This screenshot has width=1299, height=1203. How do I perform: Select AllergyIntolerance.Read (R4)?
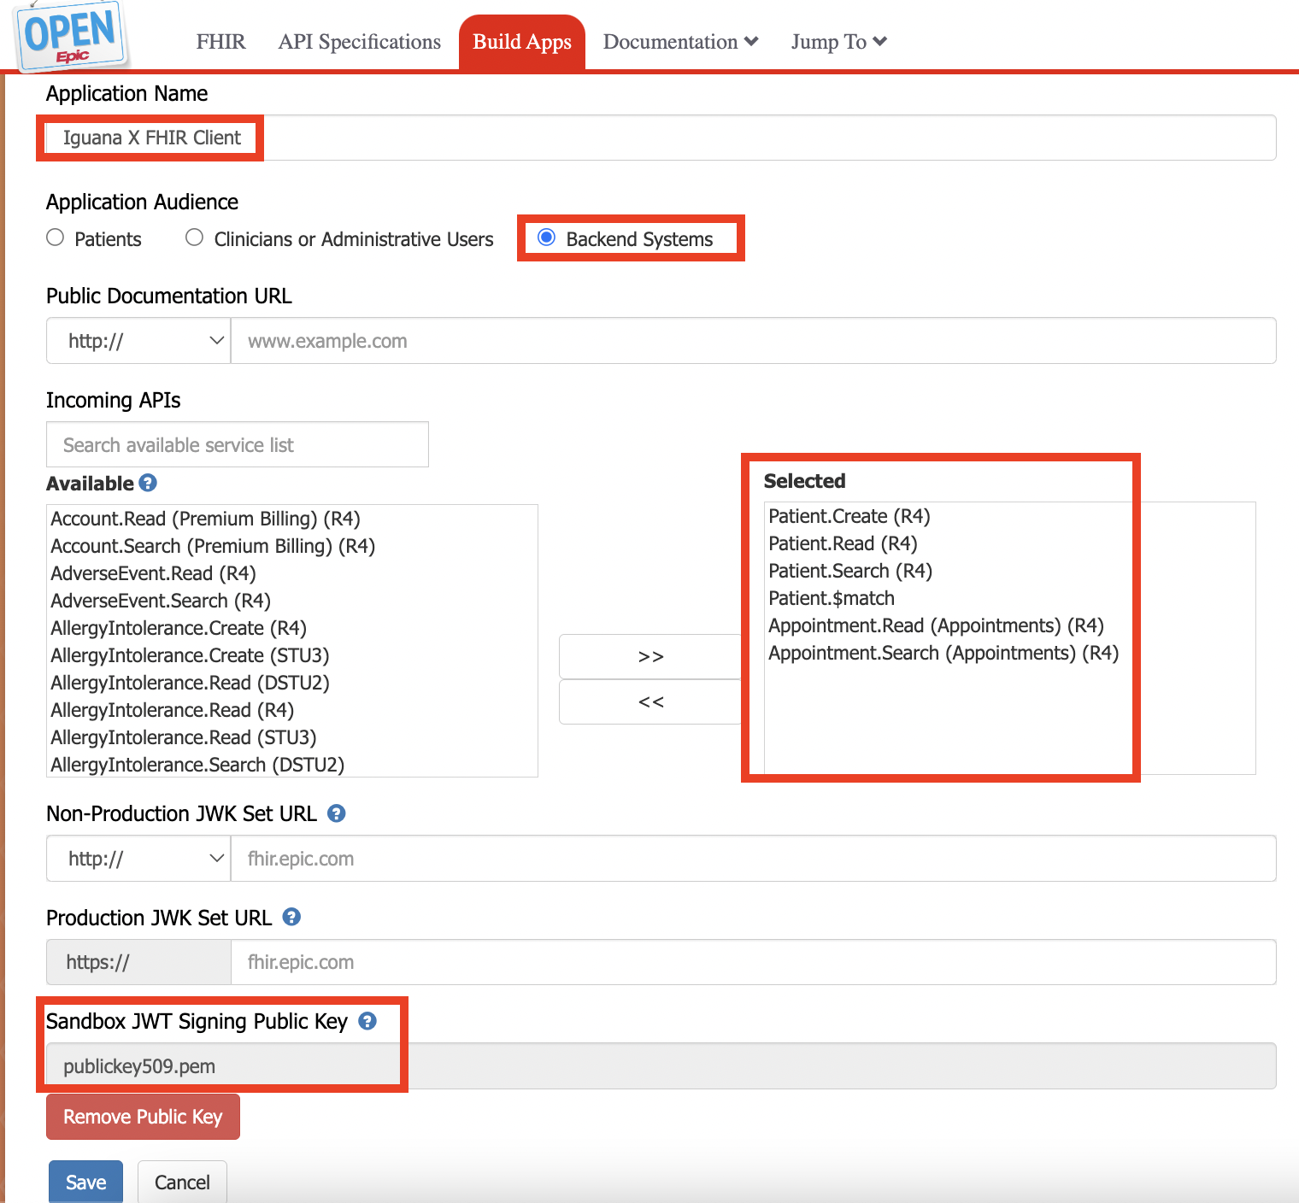291,710
